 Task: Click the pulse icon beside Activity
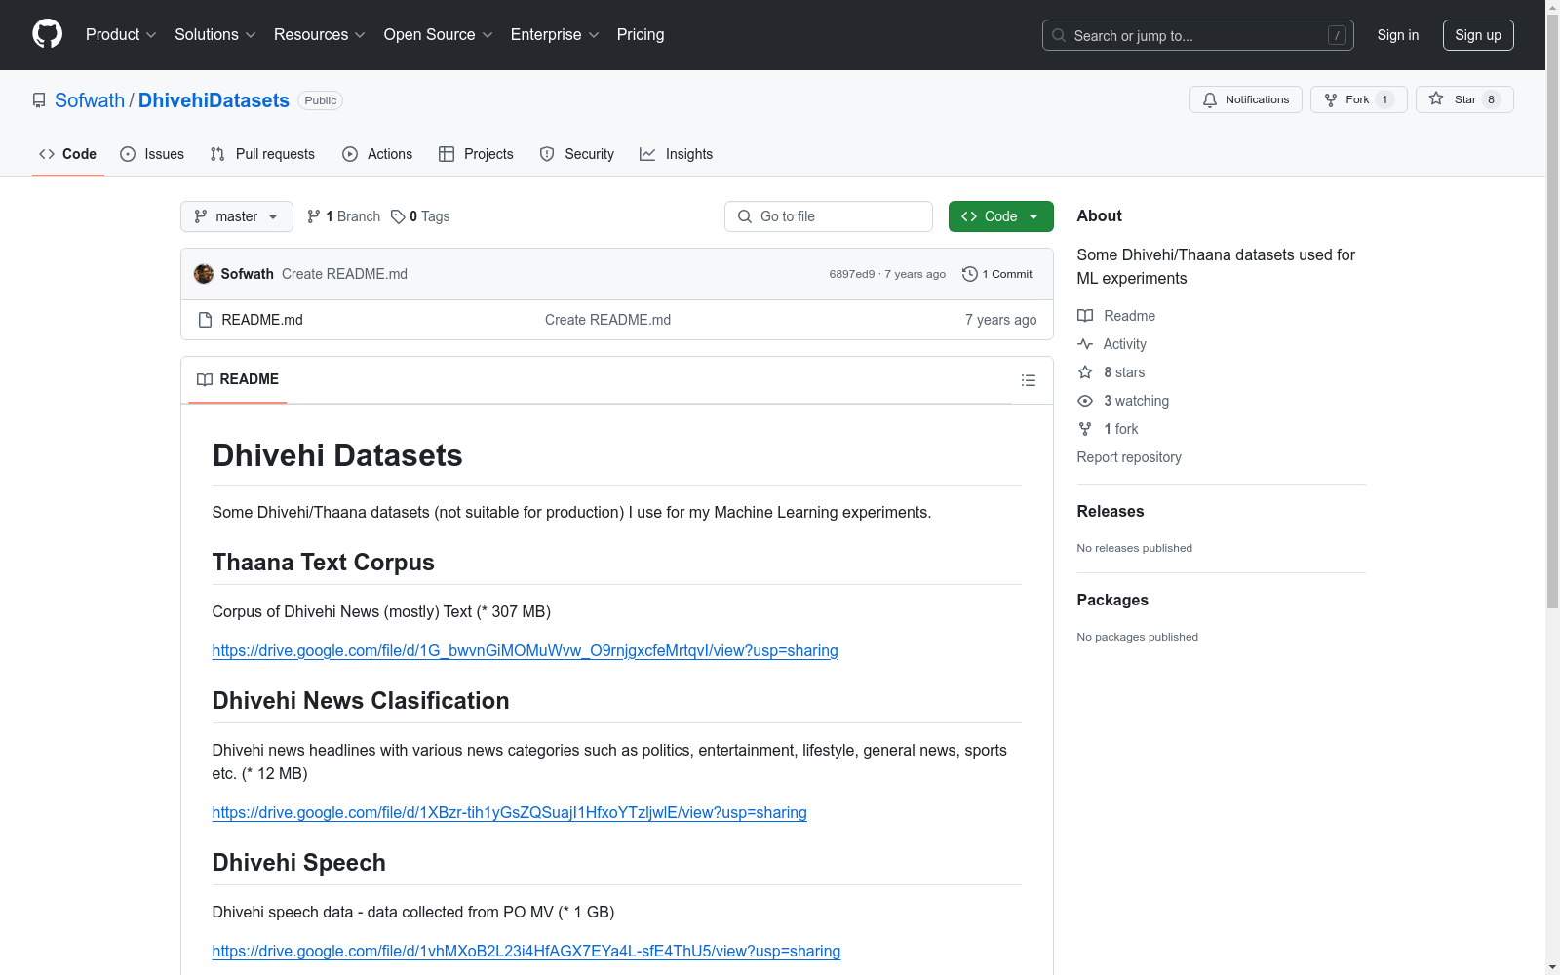pyautogui.click(x=1085, y=344)
